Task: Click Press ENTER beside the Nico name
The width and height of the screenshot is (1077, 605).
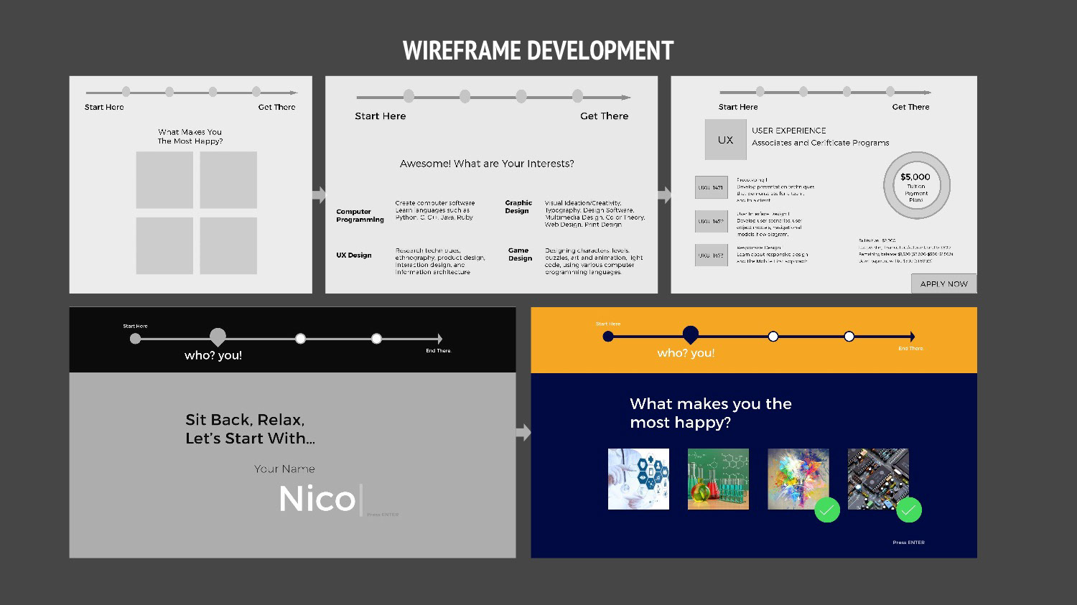Action: tap(383, 515)
